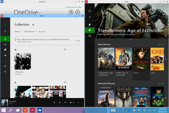Select the Collection music note icon
This screenshot has width=169, height=113.
5,39
